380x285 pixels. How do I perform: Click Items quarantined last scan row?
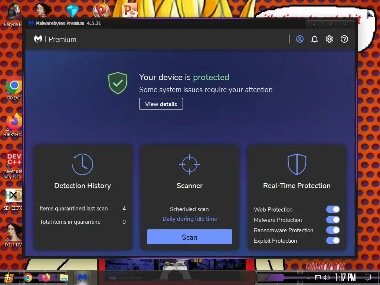click(83, 209)
